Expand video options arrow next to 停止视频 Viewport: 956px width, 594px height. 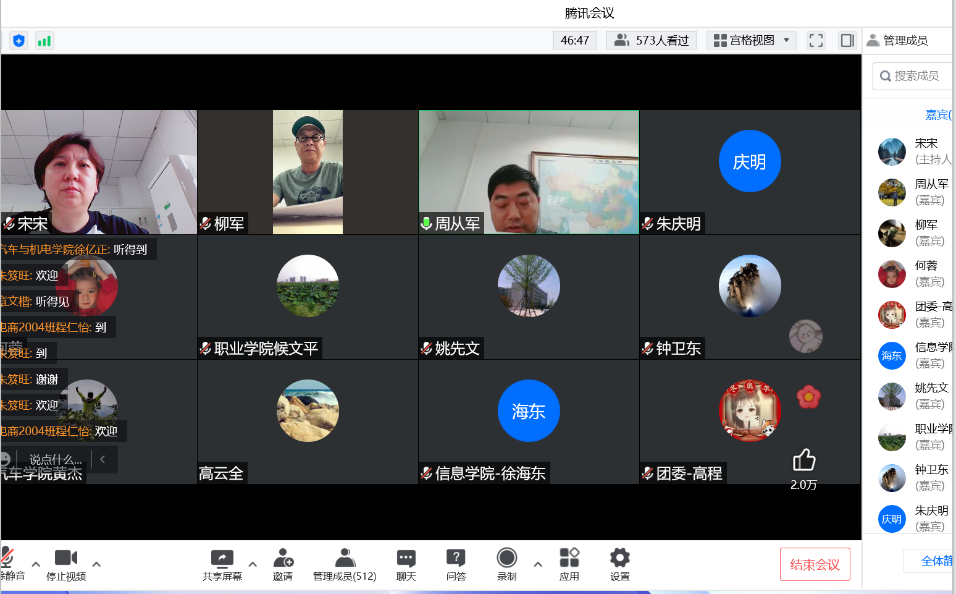coord(96,564)
